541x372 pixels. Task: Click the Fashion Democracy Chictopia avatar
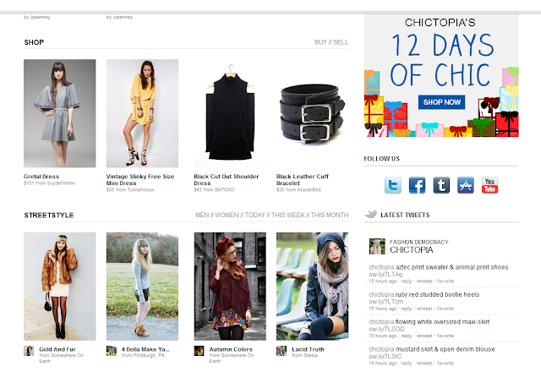(377, 246)
